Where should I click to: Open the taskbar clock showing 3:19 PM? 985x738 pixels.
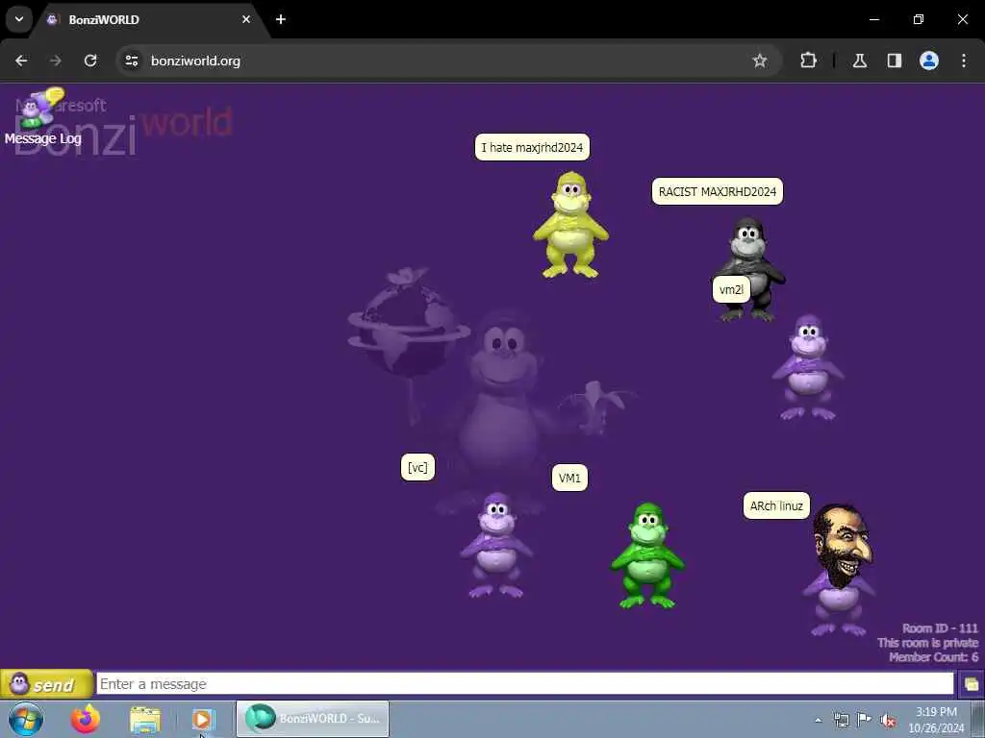pyautogui.click(x=936, y=720)
